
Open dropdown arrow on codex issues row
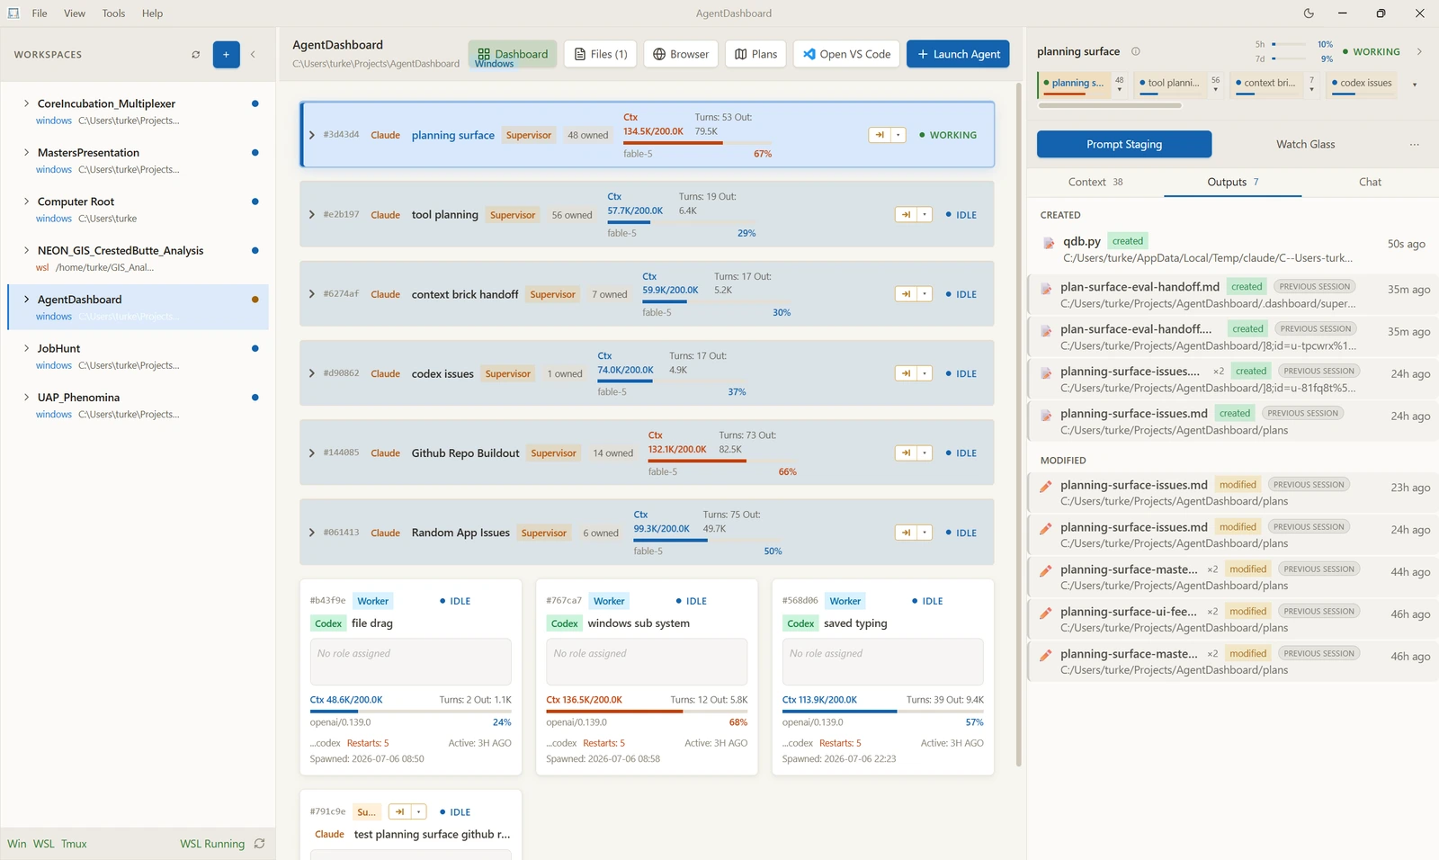point(925,373)
